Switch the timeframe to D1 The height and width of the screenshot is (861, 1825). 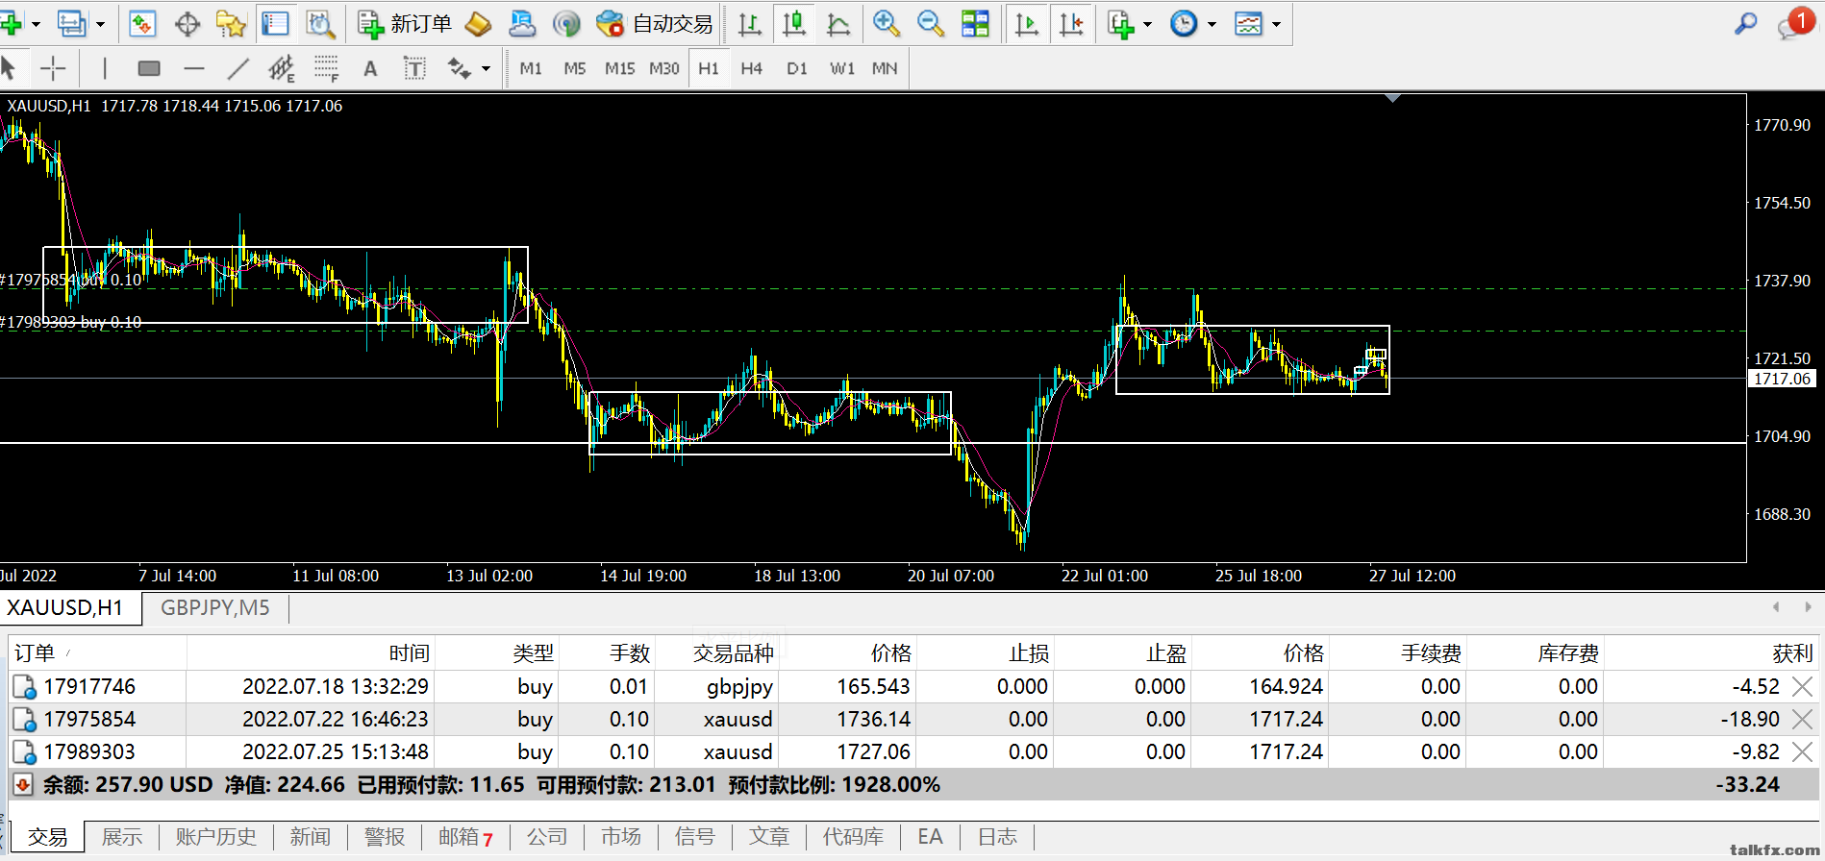point(797,68)
